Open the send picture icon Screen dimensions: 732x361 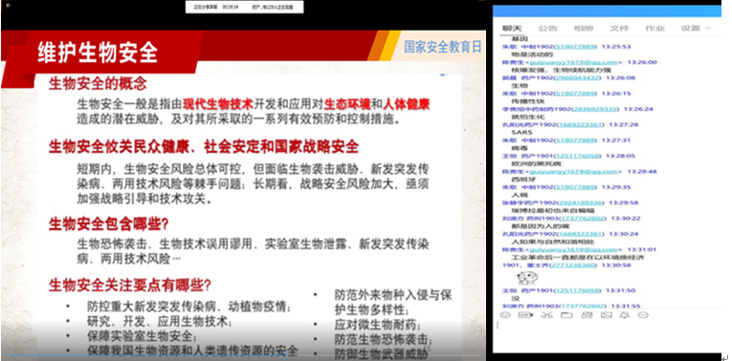pos(606,315)
